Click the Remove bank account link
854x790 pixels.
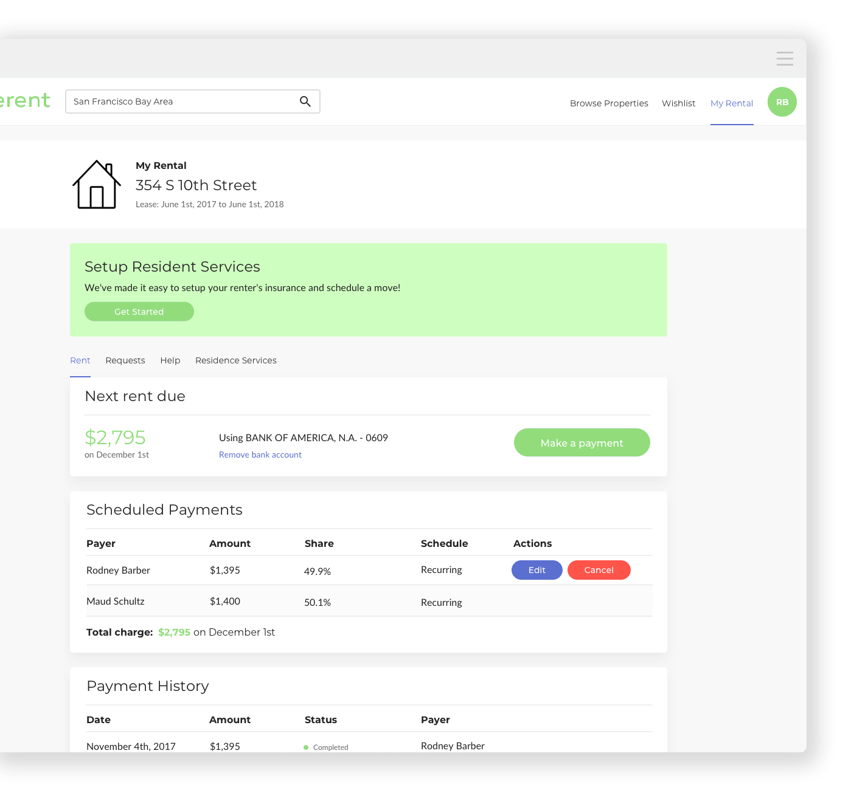point(260,455)
